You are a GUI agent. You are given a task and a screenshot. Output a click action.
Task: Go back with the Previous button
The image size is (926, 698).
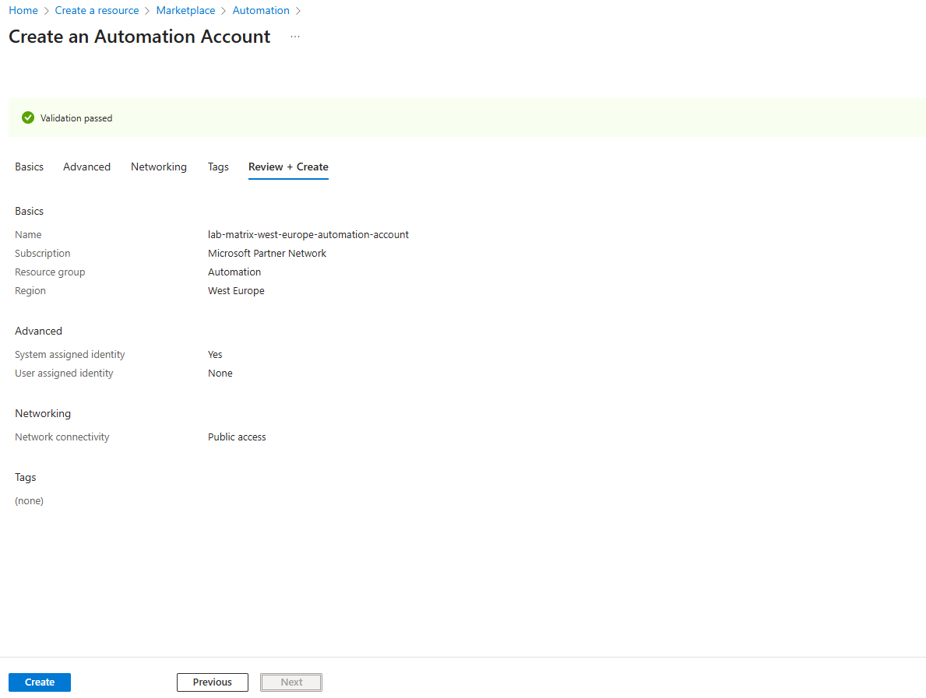(x=213, y=682)
